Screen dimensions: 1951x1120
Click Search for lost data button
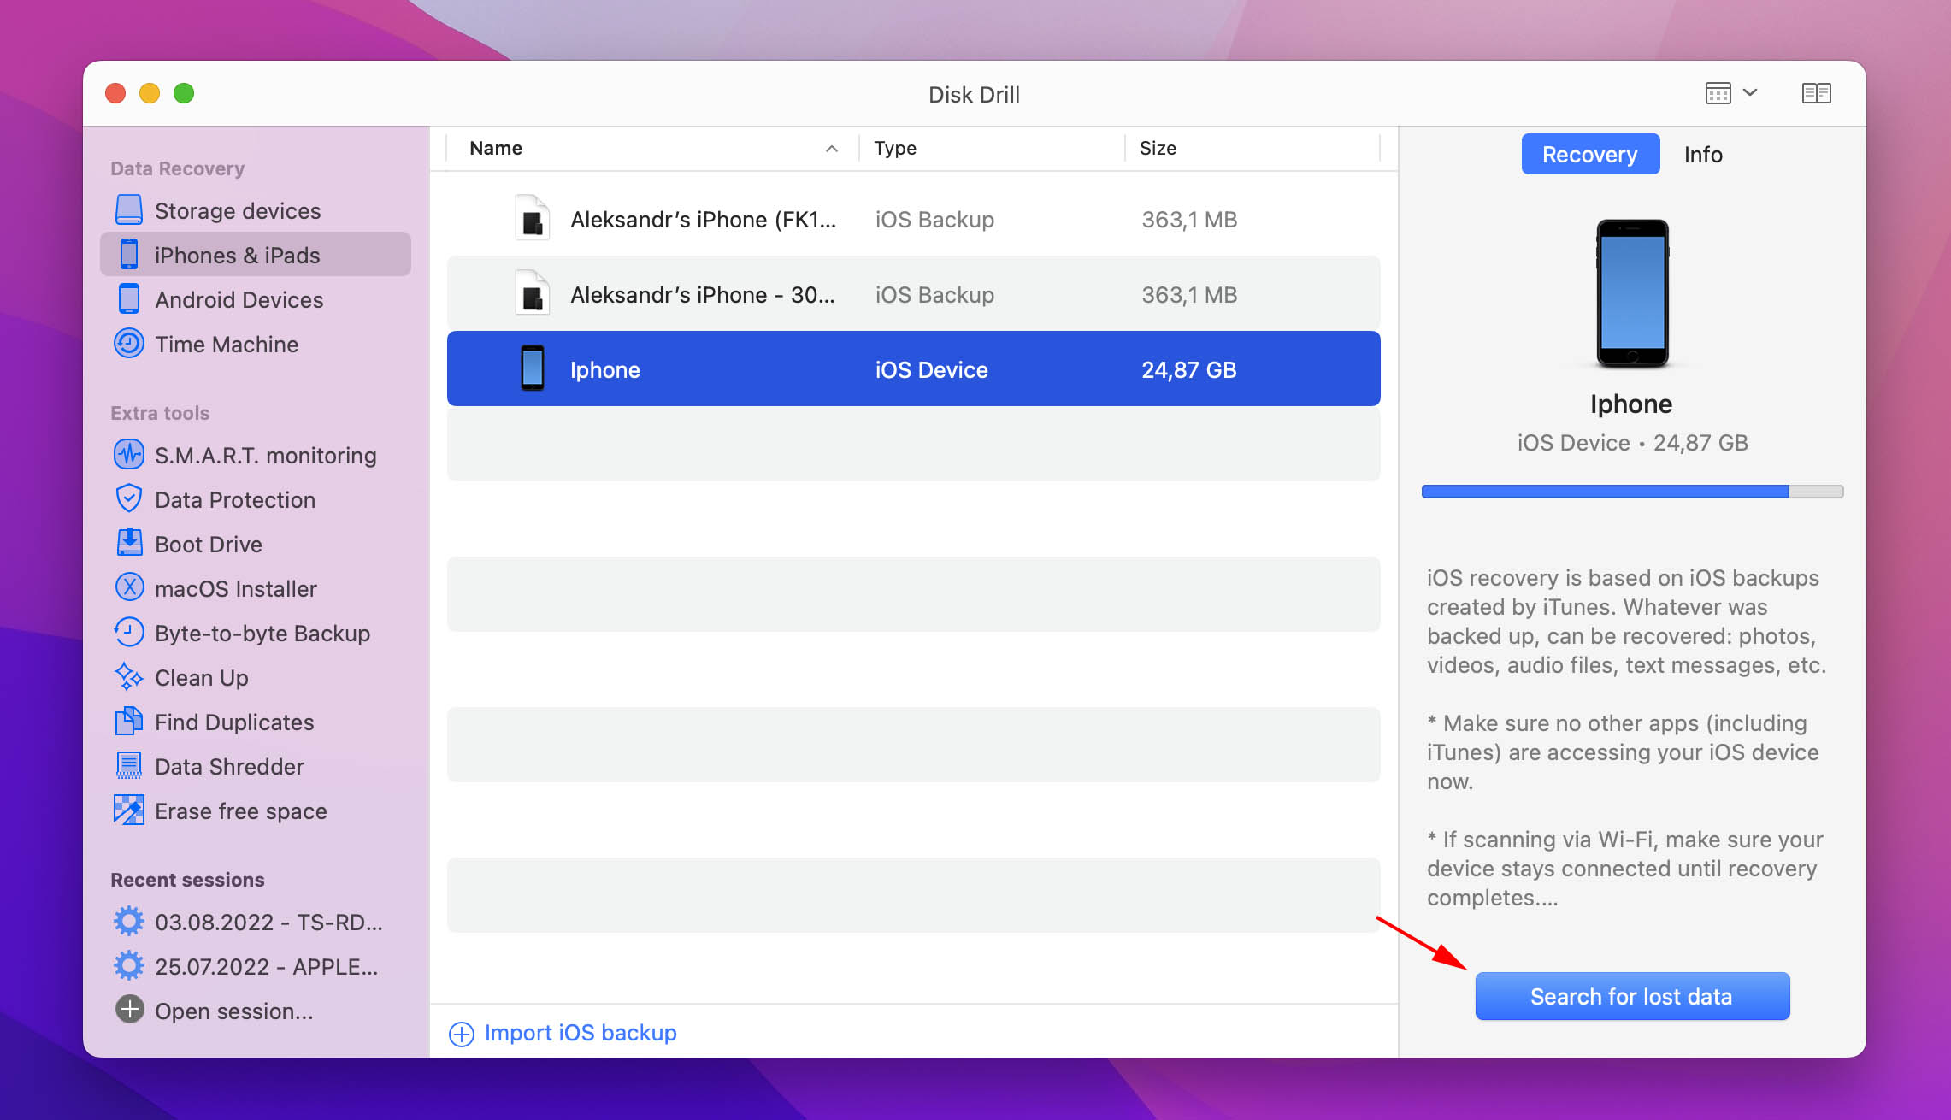pyautogui.click(x=1632, y=996)
